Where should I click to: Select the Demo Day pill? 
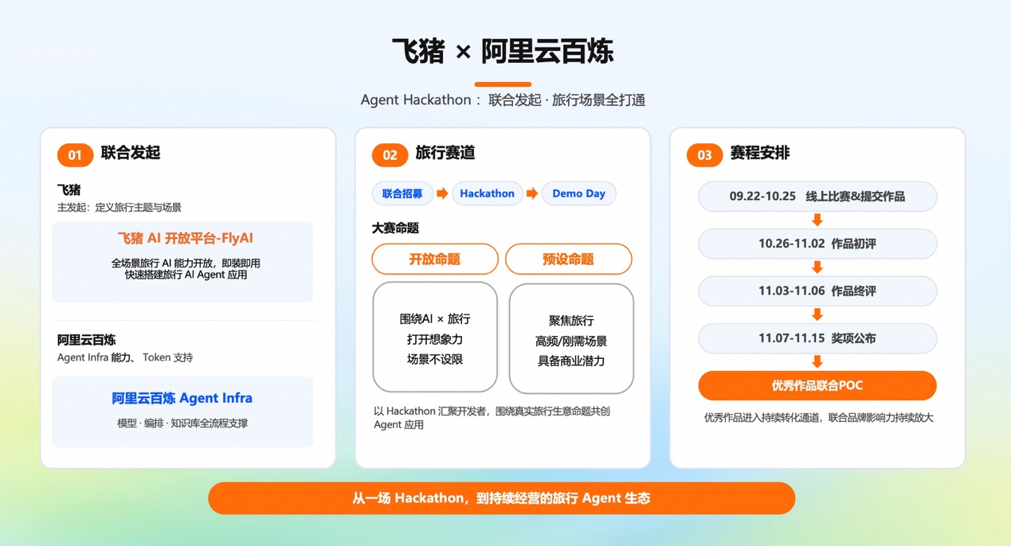tap(578, 193)
